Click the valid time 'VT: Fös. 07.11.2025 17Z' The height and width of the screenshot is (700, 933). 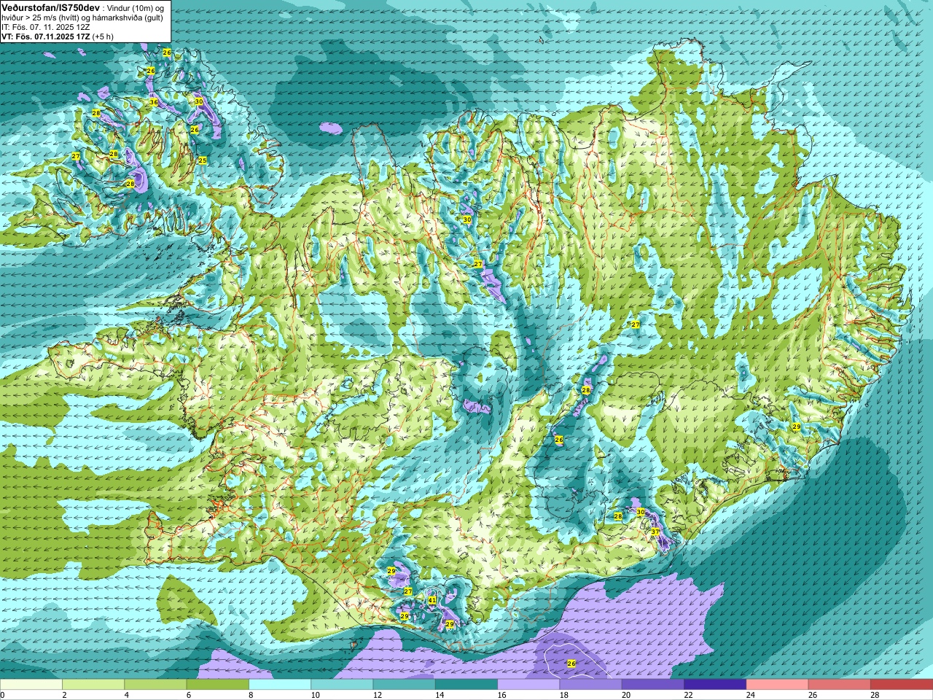pyautogui.click(x=46, y=36)
